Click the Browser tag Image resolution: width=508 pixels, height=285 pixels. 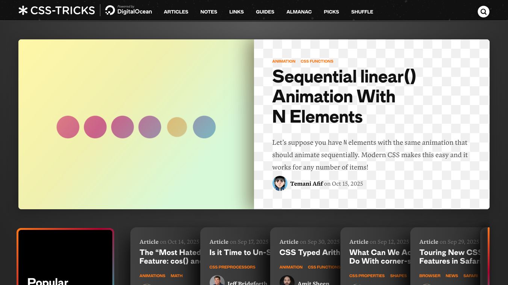tap(430, 276)
